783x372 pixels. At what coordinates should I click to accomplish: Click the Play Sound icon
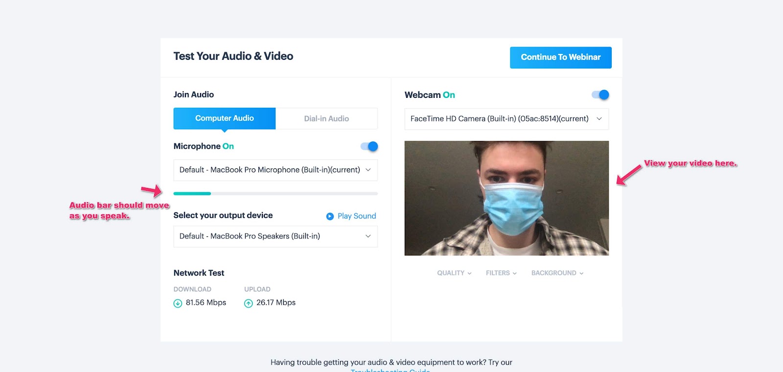point(330,216)
